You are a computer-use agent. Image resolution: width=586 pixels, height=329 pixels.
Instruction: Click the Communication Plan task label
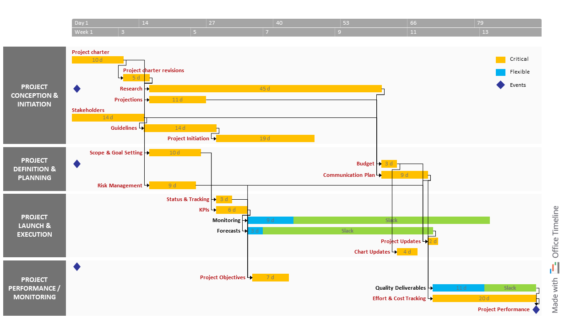(x=349, y=175)
